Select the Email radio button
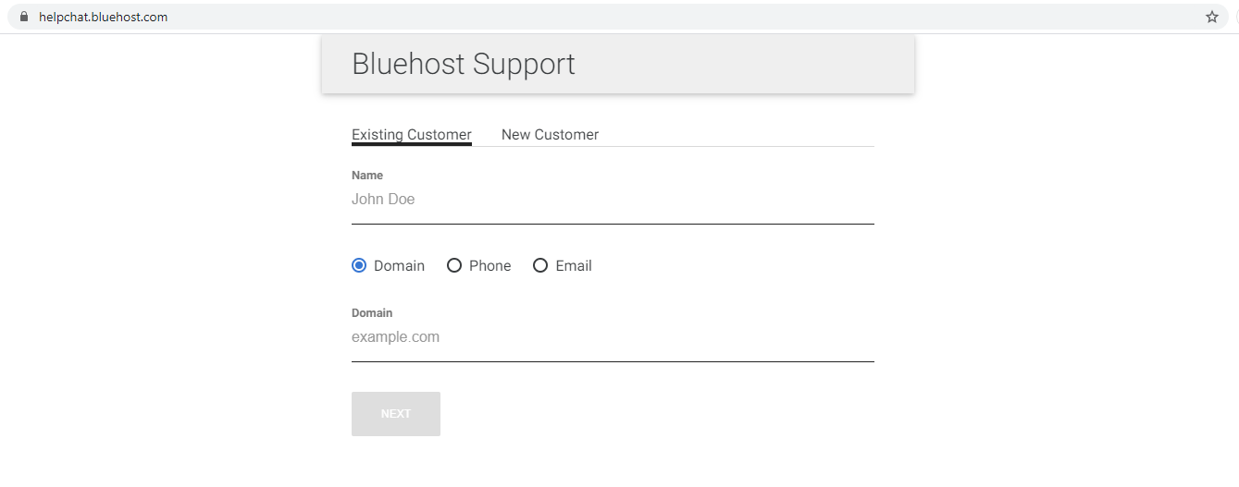Screen dimensions: 1239x487 (x=540, y=266)
